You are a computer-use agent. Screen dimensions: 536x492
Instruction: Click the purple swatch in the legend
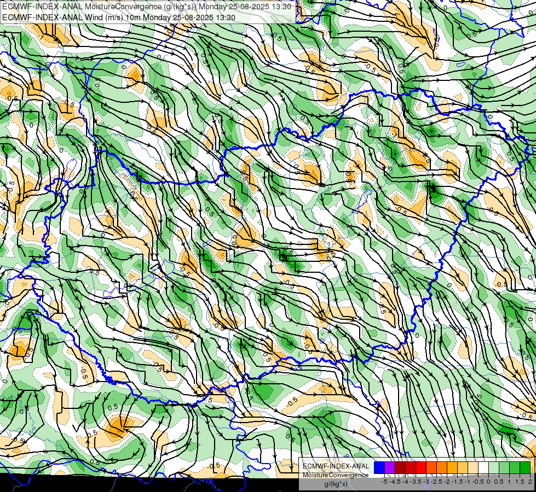pyautogui.click(x=390, y=467)
